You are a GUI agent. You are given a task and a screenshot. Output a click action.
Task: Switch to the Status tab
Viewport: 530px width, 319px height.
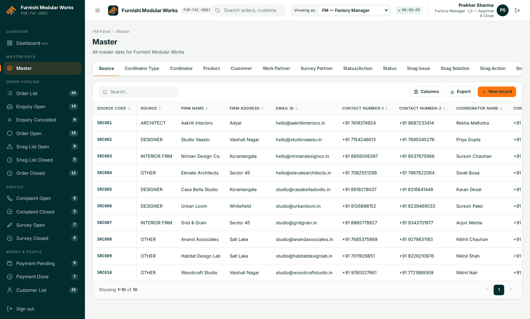(390, 69)
